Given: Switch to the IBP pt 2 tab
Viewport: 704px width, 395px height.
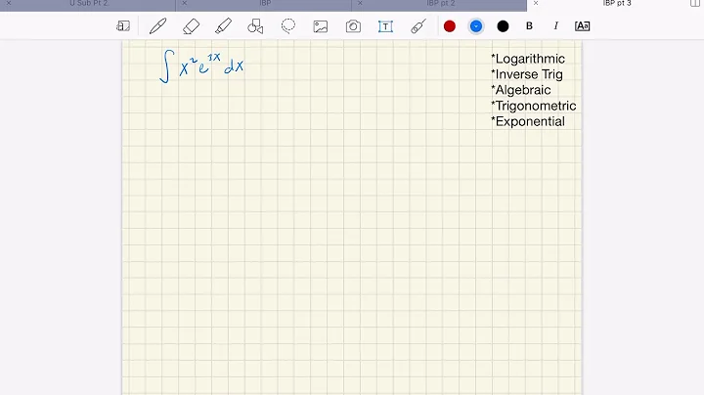Looking at the screenshot, I should (440, 3).
